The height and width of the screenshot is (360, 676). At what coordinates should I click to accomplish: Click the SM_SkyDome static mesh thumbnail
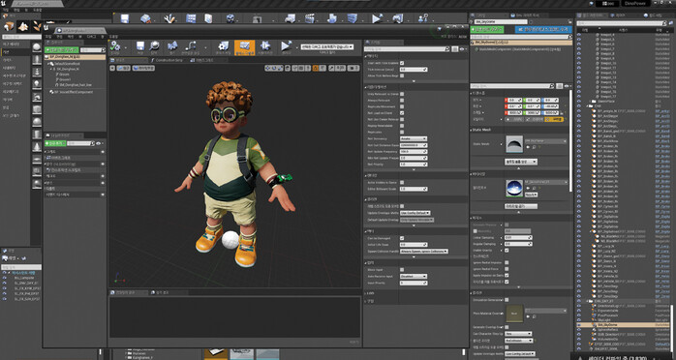point(514,144)
